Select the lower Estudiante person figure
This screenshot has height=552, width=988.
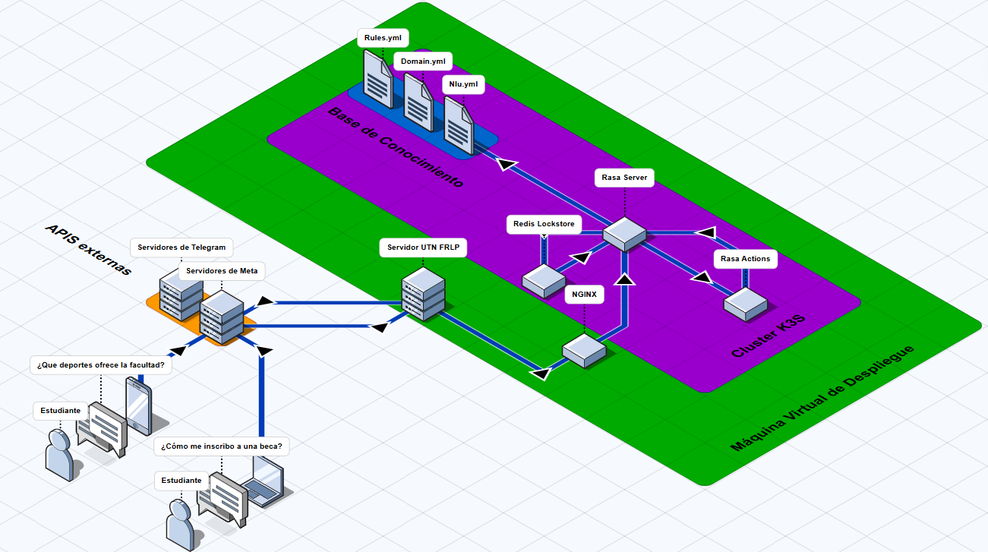point(181,525)
